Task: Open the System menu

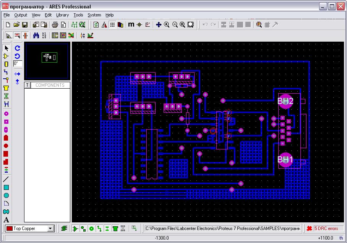Action: 94,15
